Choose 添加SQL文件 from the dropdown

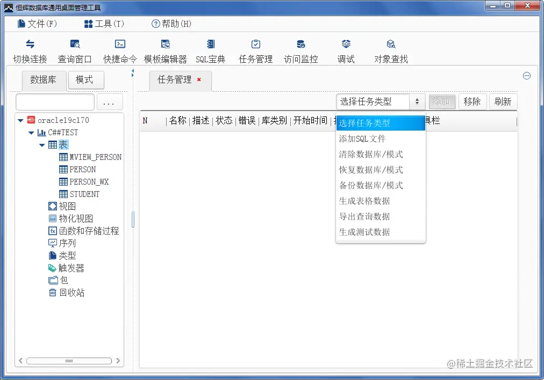(x=381, y=138)
